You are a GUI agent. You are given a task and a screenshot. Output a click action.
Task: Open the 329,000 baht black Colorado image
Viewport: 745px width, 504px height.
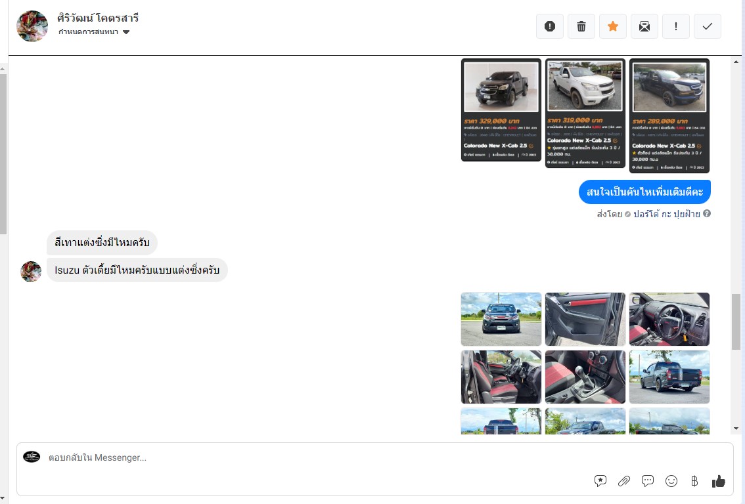(501, 110)
